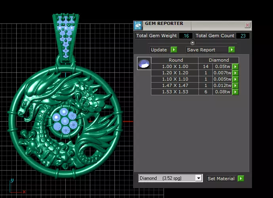Click the Round column header

click(x=175, y=60)
